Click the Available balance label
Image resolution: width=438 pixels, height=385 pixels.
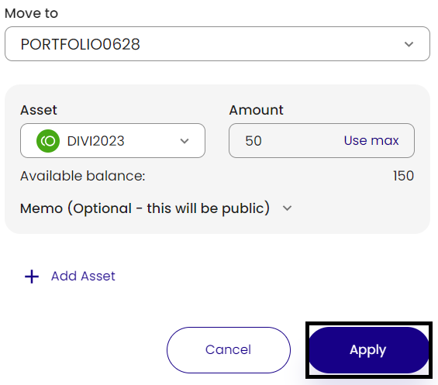coord(83,176)
